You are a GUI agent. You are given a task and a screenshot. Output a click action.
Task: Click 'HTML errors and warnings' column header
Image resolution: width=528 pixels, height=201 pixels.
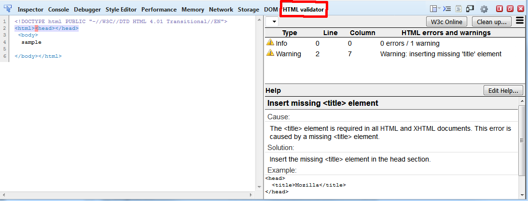(x=446, y=33)
